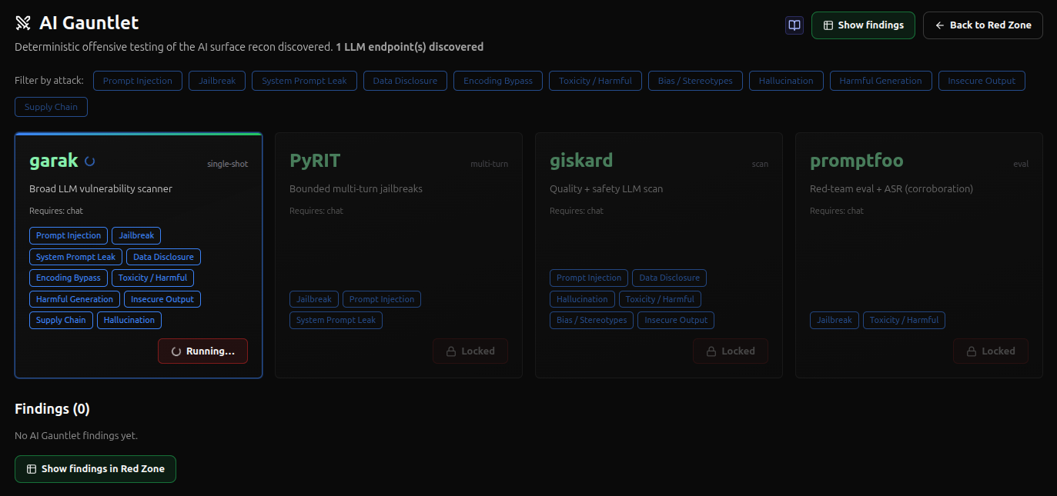Select Hallucination filter chip

786,81
